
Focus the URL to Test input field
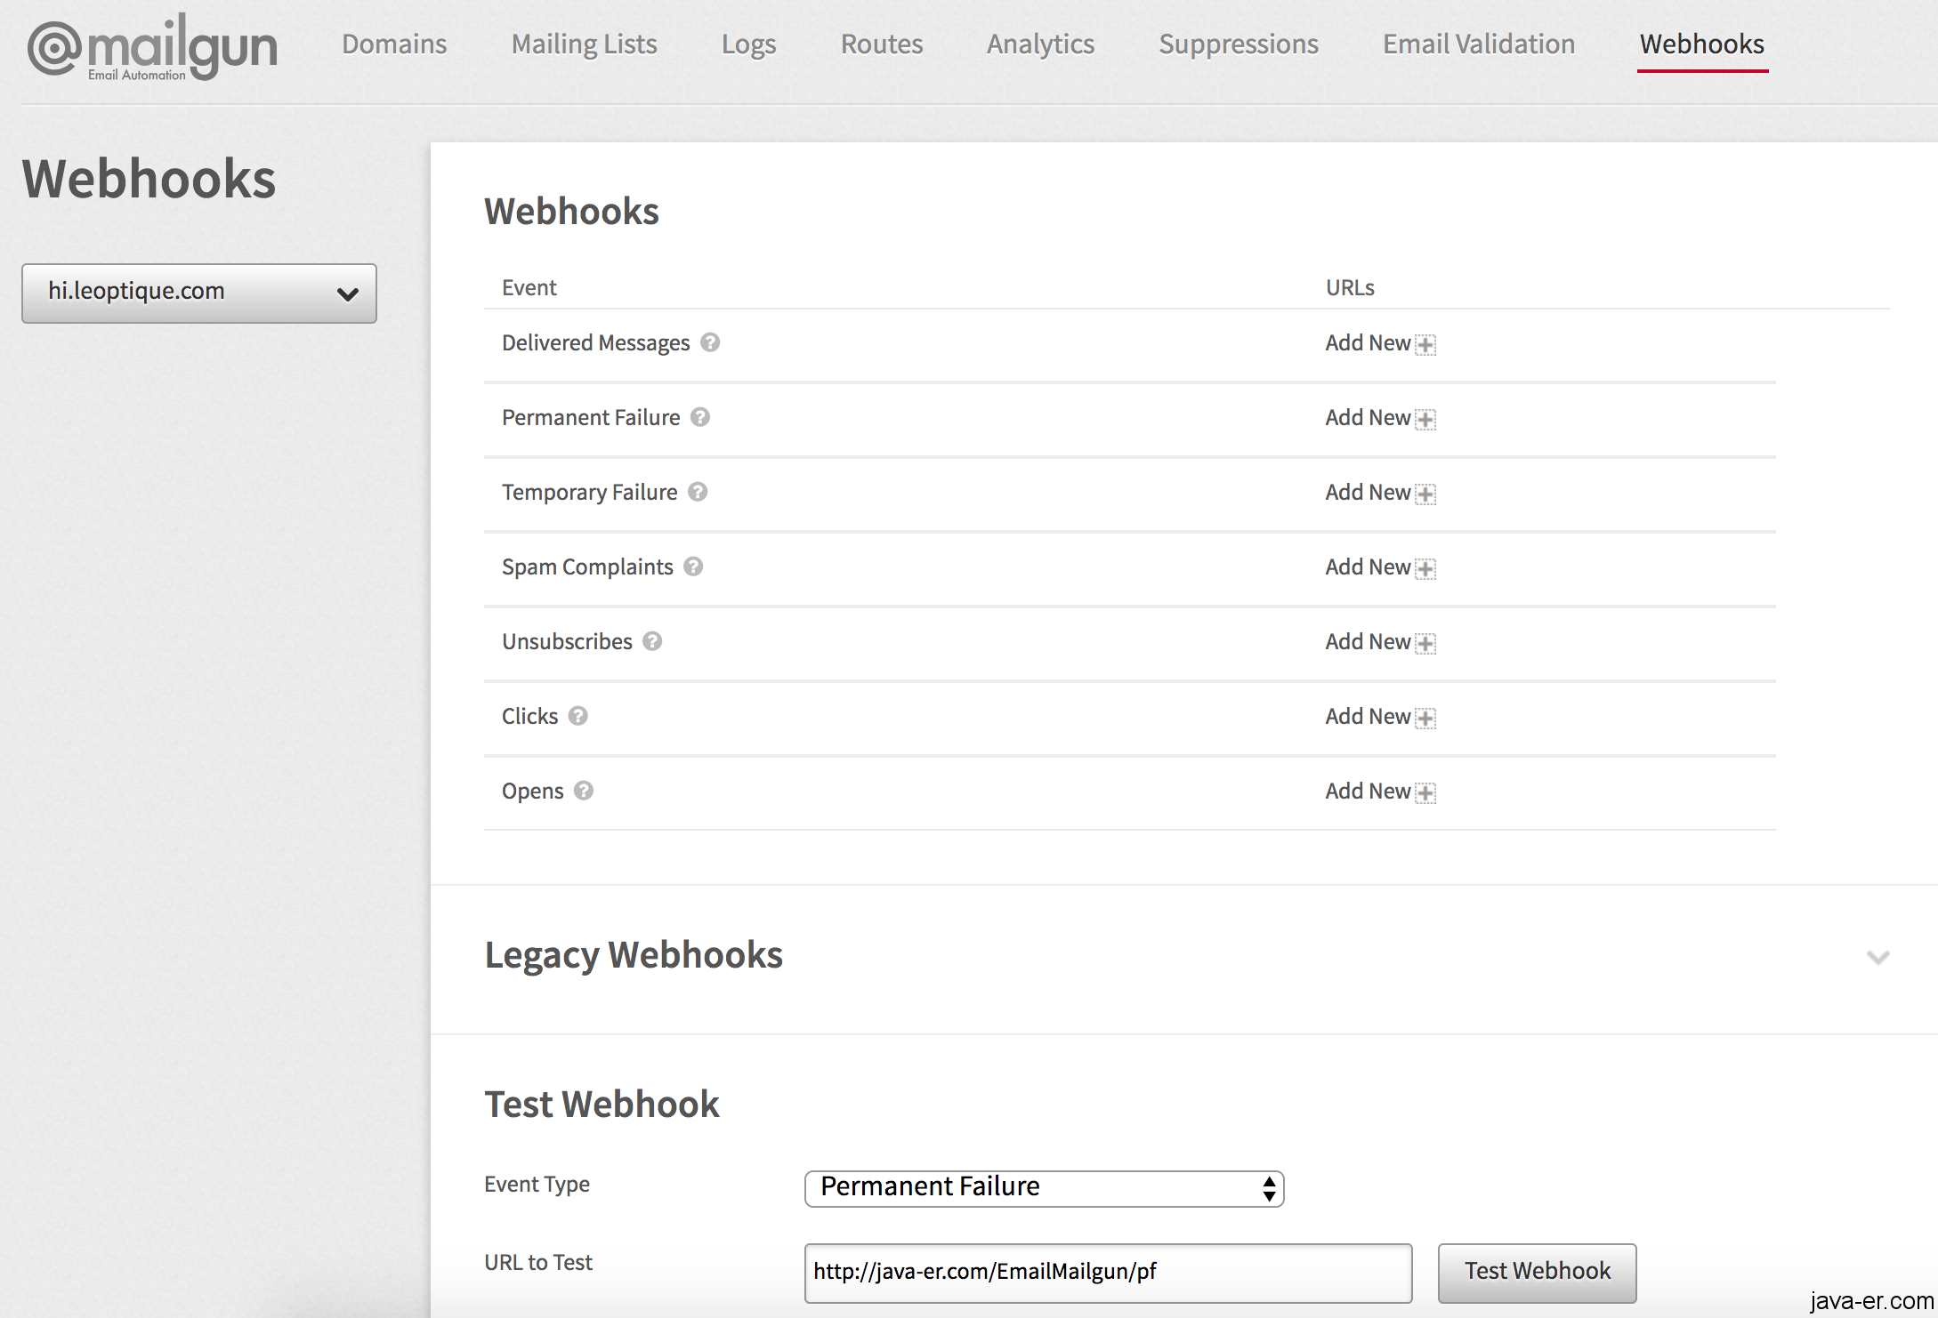1108,1273
